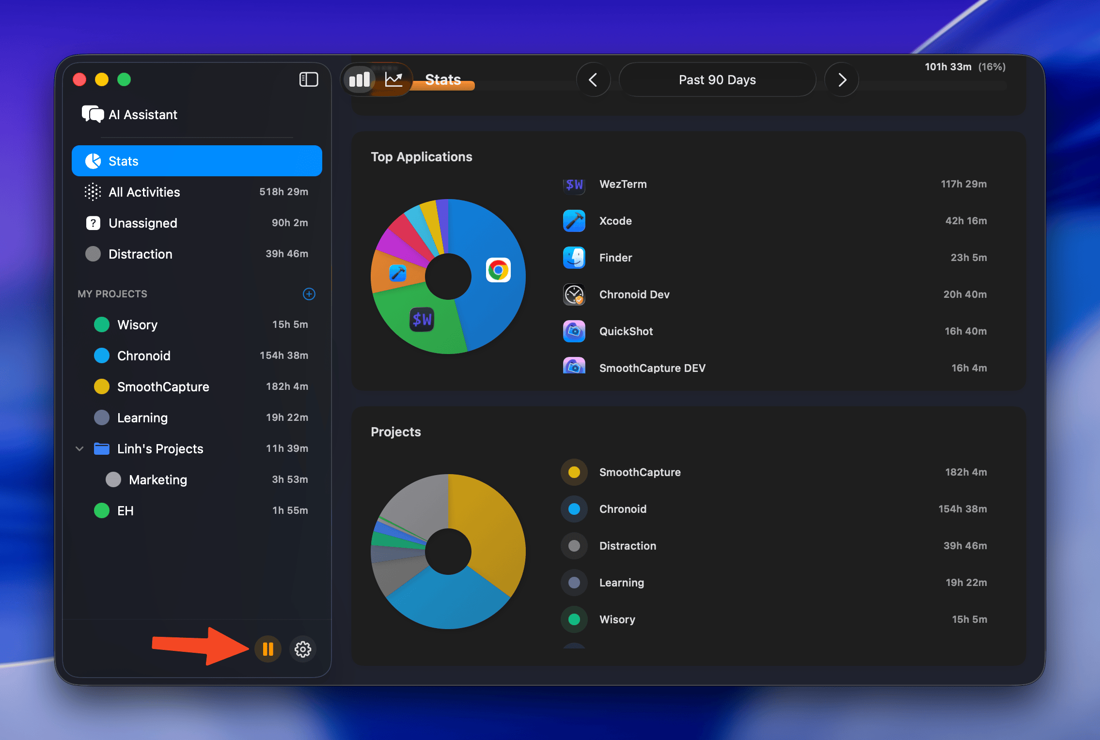Viewport: 1100px width, 740px height.
Task: Pause tracking with the orange pause button
Action: tap(268, 649)
